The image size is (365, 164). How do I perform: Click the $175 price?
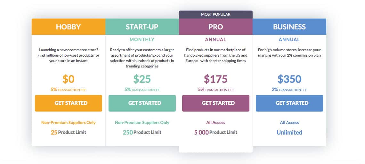pos(215,79)
